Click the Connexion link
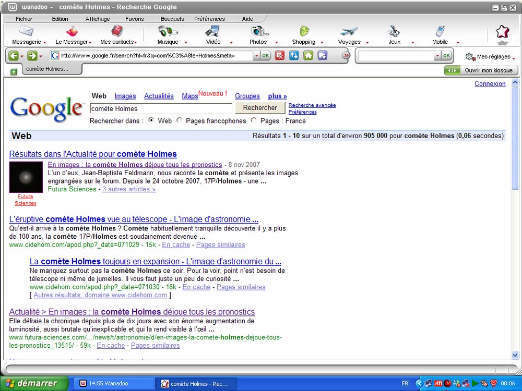This screenshot has height=391, width=522. [x=490, y=84]
